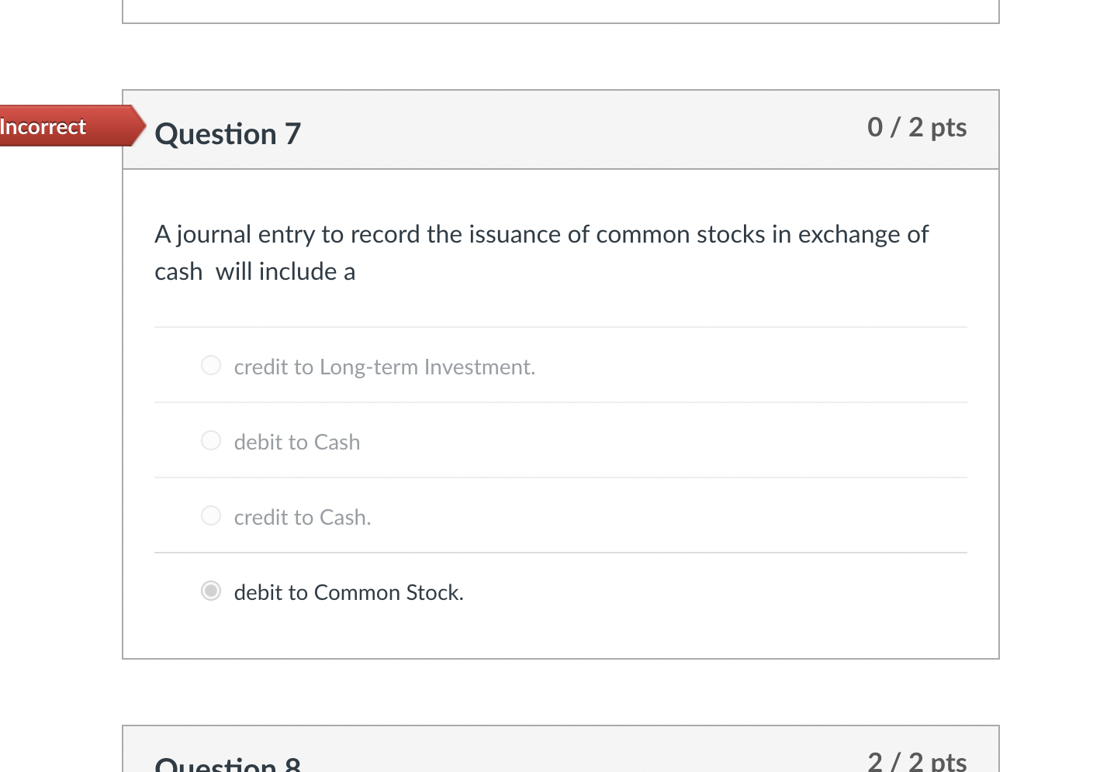
Task: Select the radio button for 'credit to Cash'
Action: [210, 515]
